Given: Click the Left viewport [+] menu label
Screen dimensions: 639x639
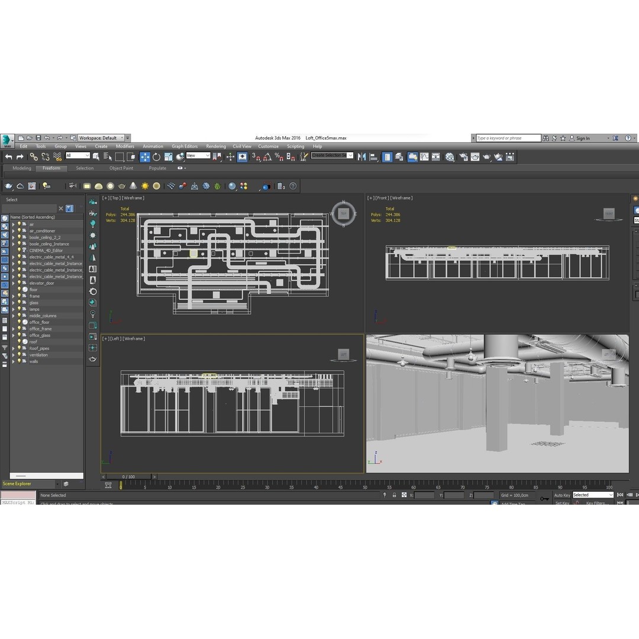Looking at the screenshot, I should 105,338.
